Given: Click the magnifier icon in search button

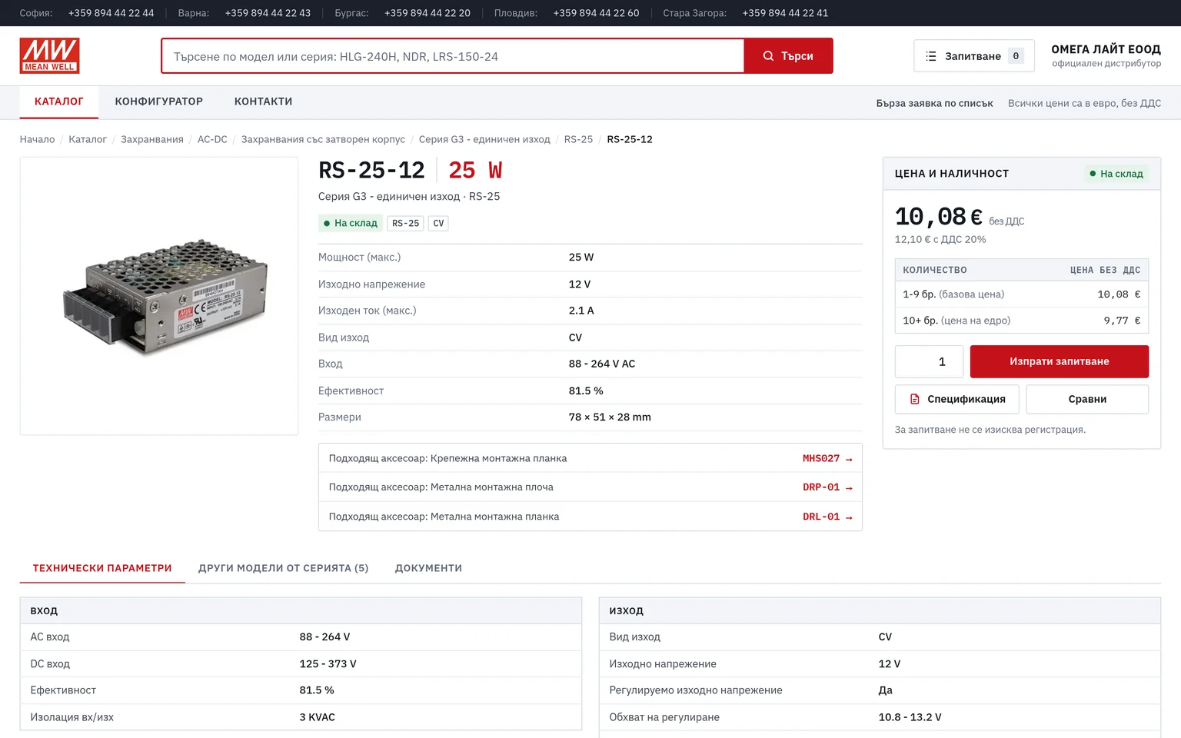Looking at the screenshot, I should [768, 56].
